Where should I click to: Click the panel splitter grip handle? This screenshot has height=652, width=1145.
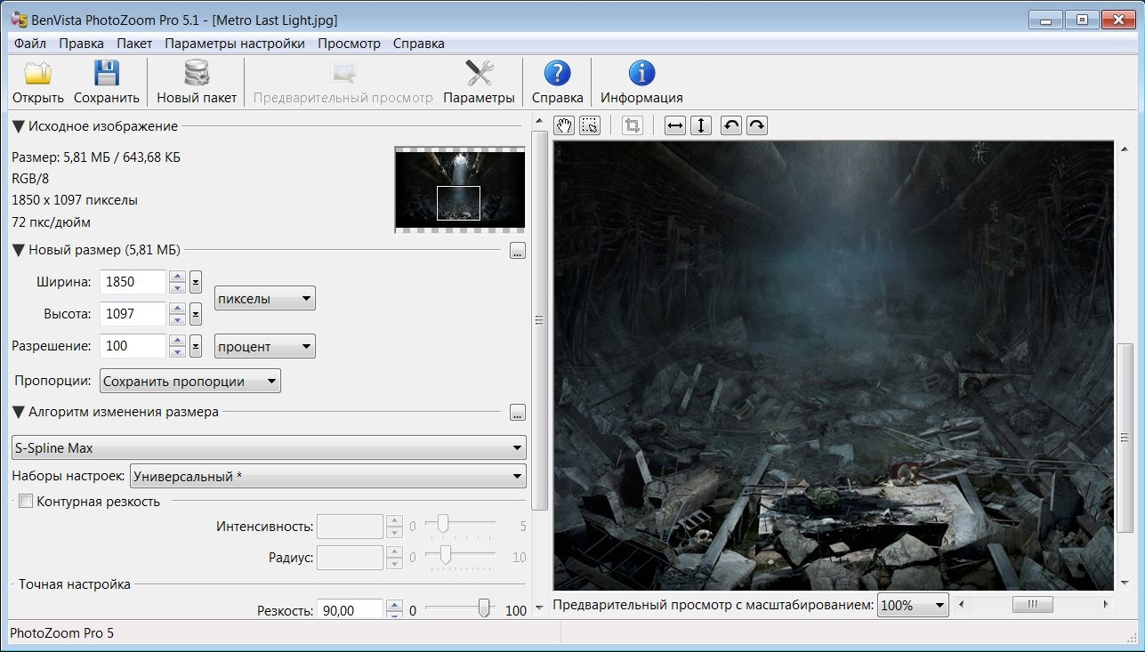point(538,321)
